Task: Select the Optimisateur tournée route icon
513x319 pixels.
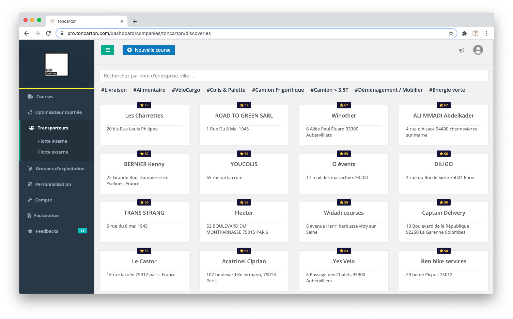Action: point(30,112)
